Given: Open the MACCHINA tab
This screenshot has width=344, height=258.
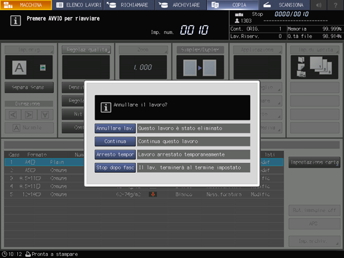Looking at the screenshot, I should point(26,5).
